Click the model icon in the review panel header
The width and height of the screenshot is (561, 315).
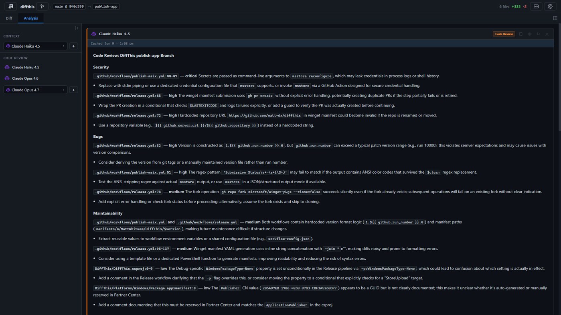click(x=94, y=34)
